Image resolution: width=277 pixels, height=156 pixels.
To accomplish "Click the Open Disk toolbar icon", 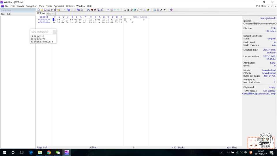I will point(125,10).
